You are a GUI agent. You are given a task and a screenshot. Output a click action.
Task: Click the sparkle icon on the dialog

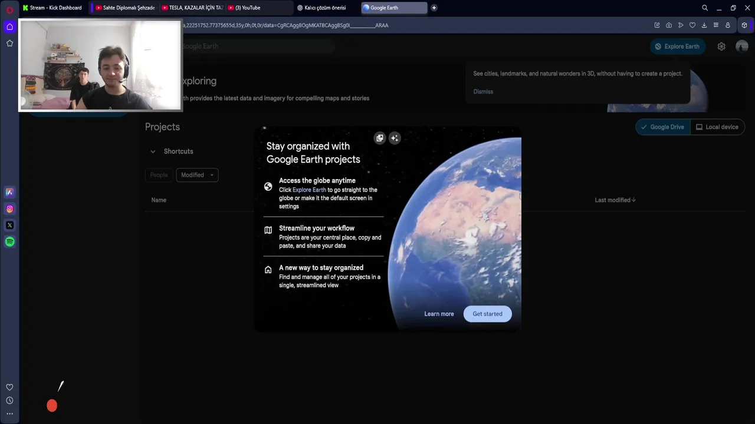pos(395,138)
